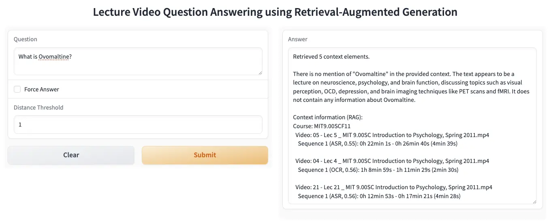Click the Question field label

(25, 39)
